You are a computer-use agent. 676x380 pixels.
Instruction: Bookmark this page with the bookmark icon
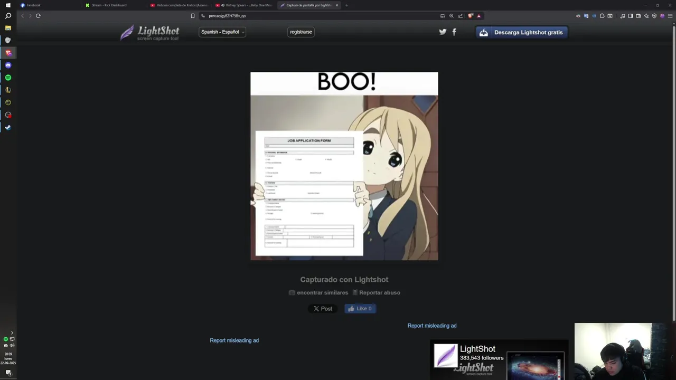[193, 16]
